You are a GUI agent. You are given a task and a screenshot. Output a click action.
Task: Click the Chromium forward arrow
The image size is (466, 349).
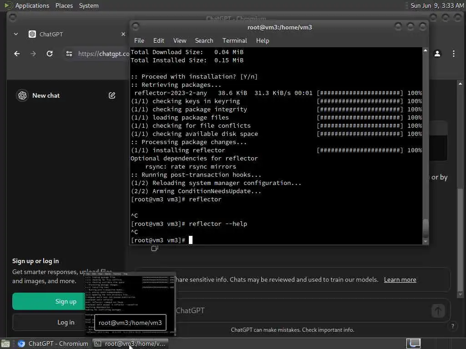(33, 54)
